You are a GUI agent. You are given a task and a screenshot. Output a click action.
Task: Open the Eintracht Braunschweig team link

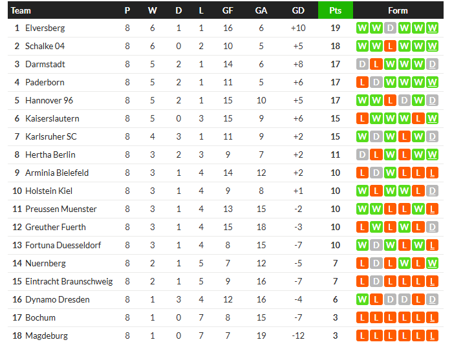coord(69,281)
